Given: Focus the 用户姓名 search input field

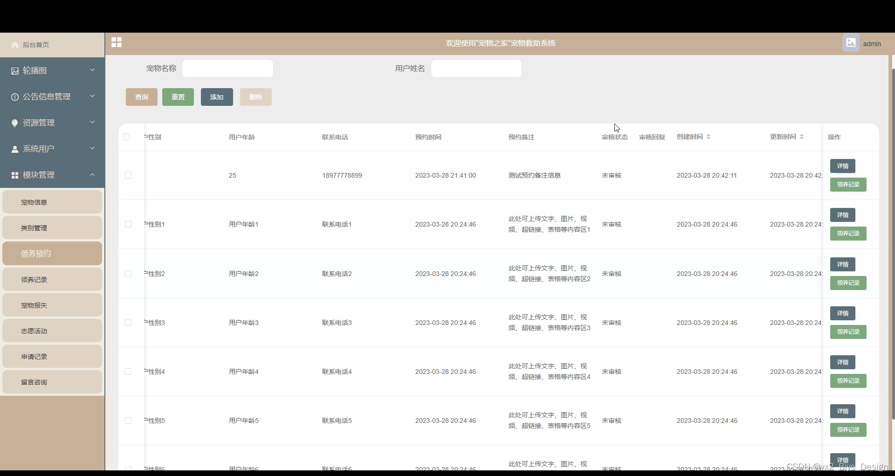Looking at the screenshot, I should (x=476, y=69).
